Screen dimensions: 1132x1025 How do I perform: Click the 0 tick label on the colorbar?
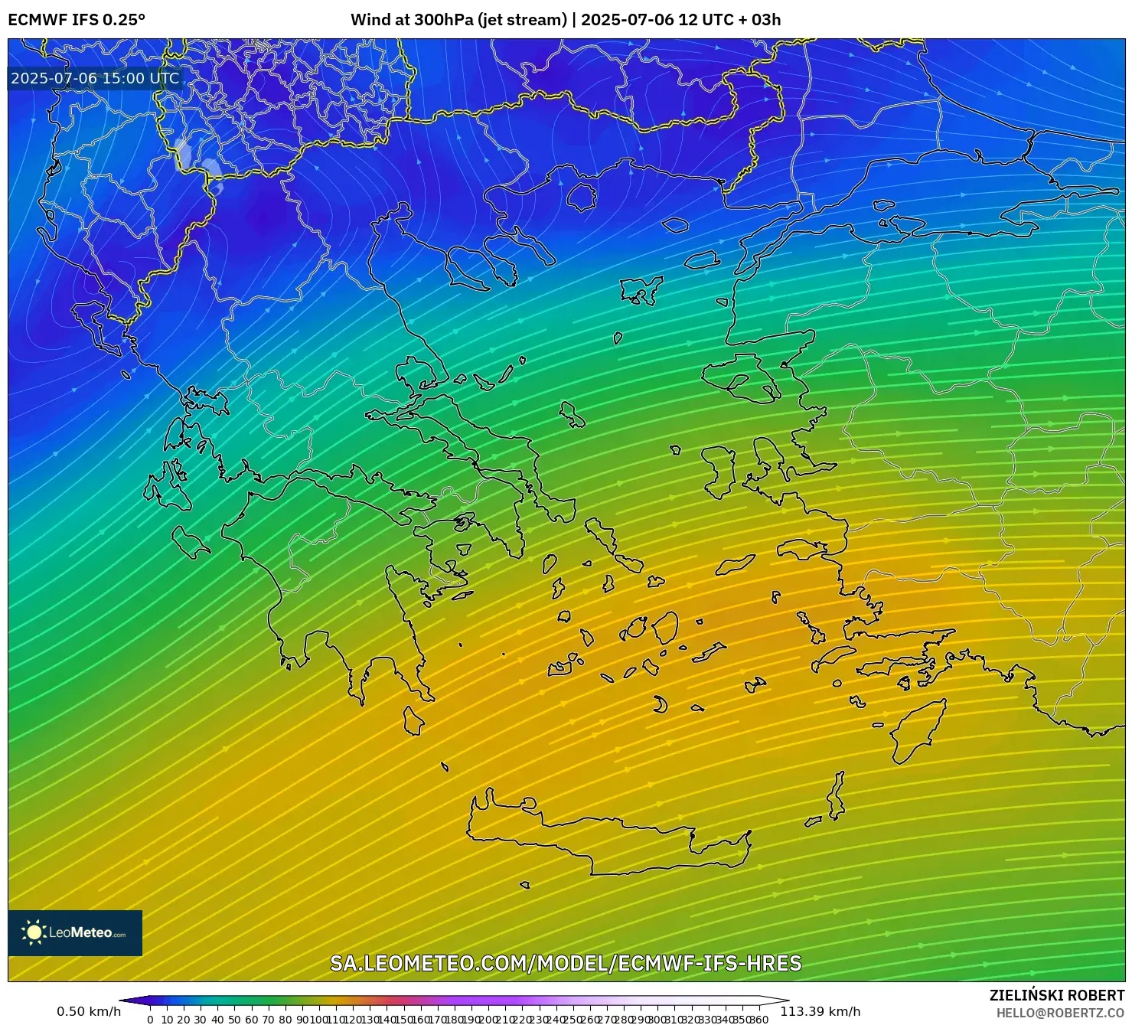pyautogui.click(x=150, y=1019)
